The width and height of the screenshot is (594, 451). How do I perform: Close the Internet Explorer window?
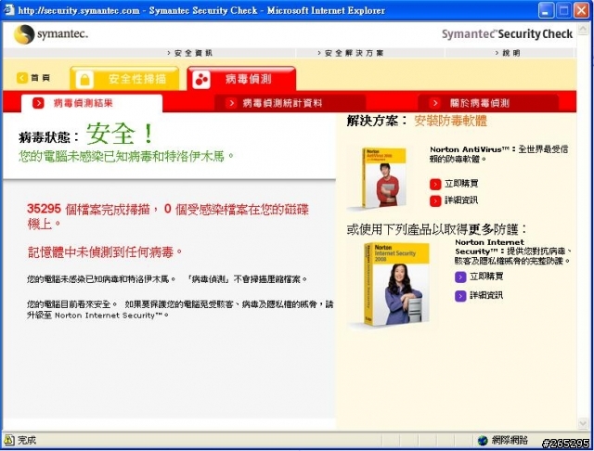coord(582,10)
